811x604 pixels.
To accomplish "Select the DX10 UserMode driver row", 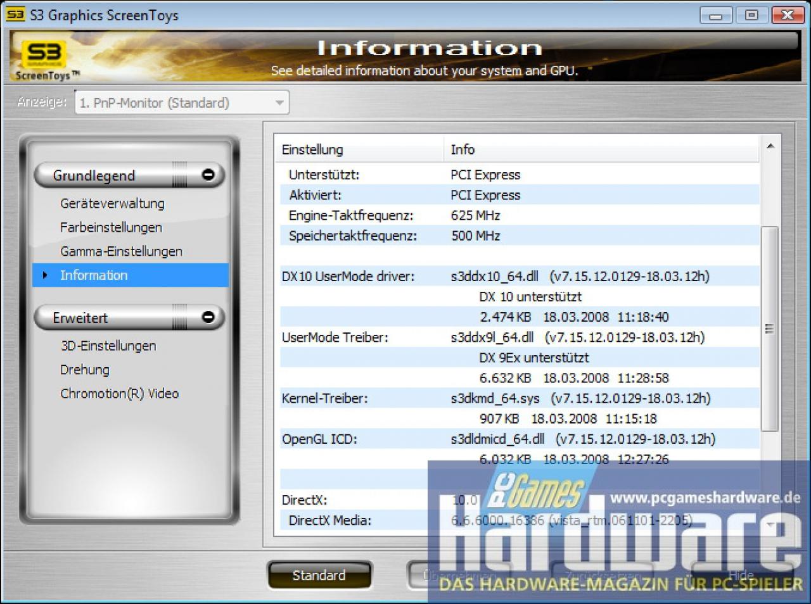I will (x=520, y=276).
